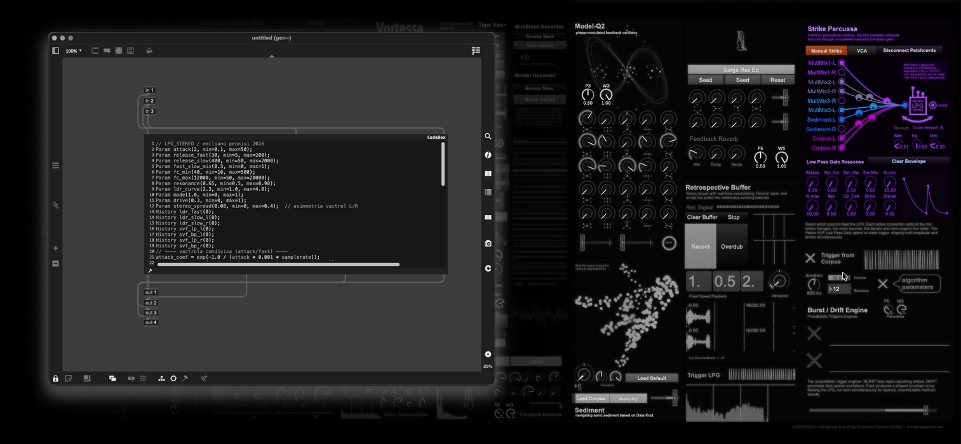The image size is (961, 444).
Task: Toggle the algorithm parameters X checkbox
Action: click(x=882, y=284)
